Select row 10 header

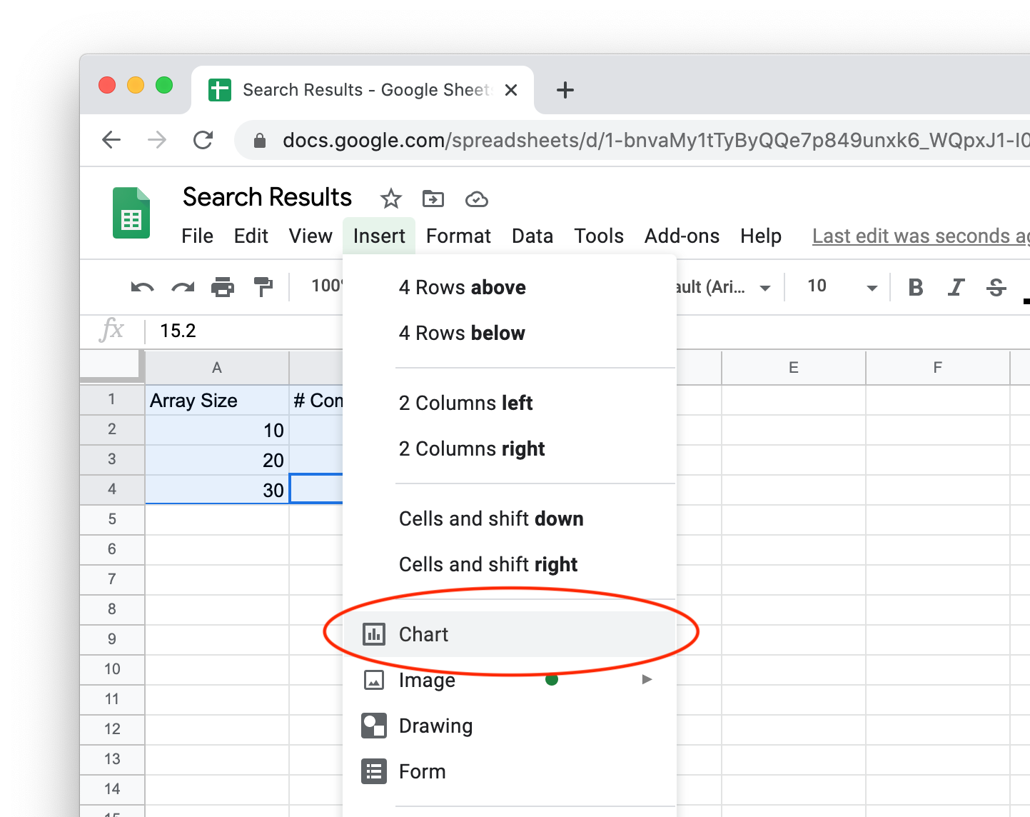coord(112,669)
